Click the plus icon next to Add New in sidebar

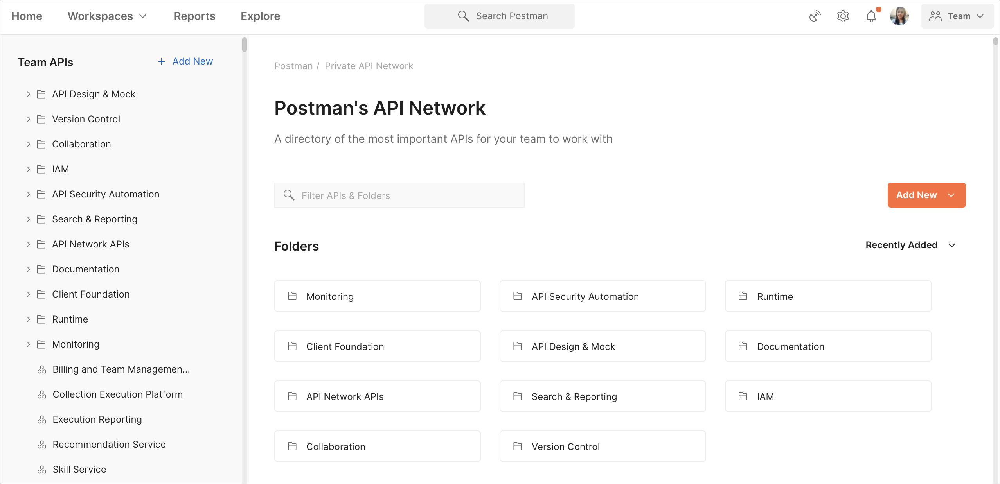[x=161, y=61]
